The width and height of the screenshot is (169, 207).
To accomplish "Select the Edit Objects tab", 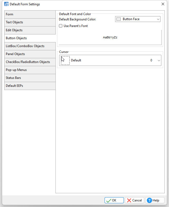I will tap(30, 30).
